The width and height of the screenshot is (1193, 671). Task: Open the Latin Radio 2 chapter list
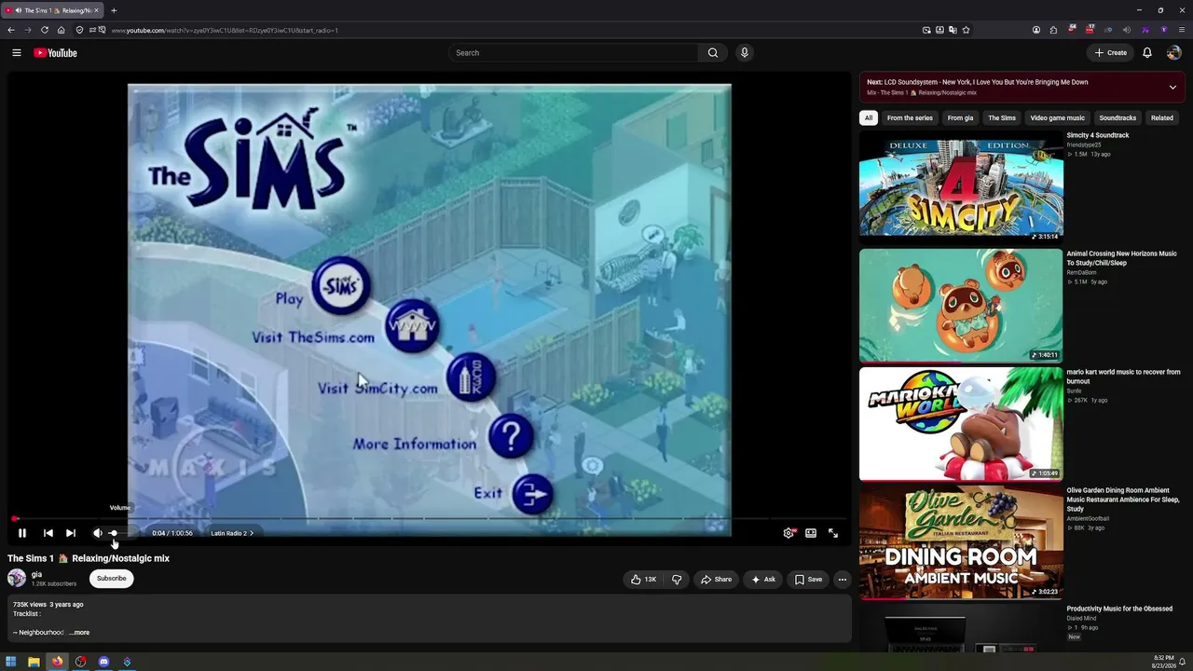pyautogui.click(x=232, y=533)
